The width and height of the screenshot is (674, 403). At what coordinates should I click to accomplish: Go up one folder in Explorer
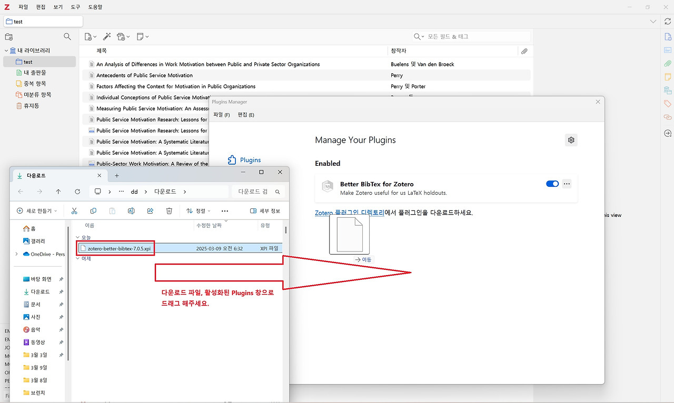58,192
